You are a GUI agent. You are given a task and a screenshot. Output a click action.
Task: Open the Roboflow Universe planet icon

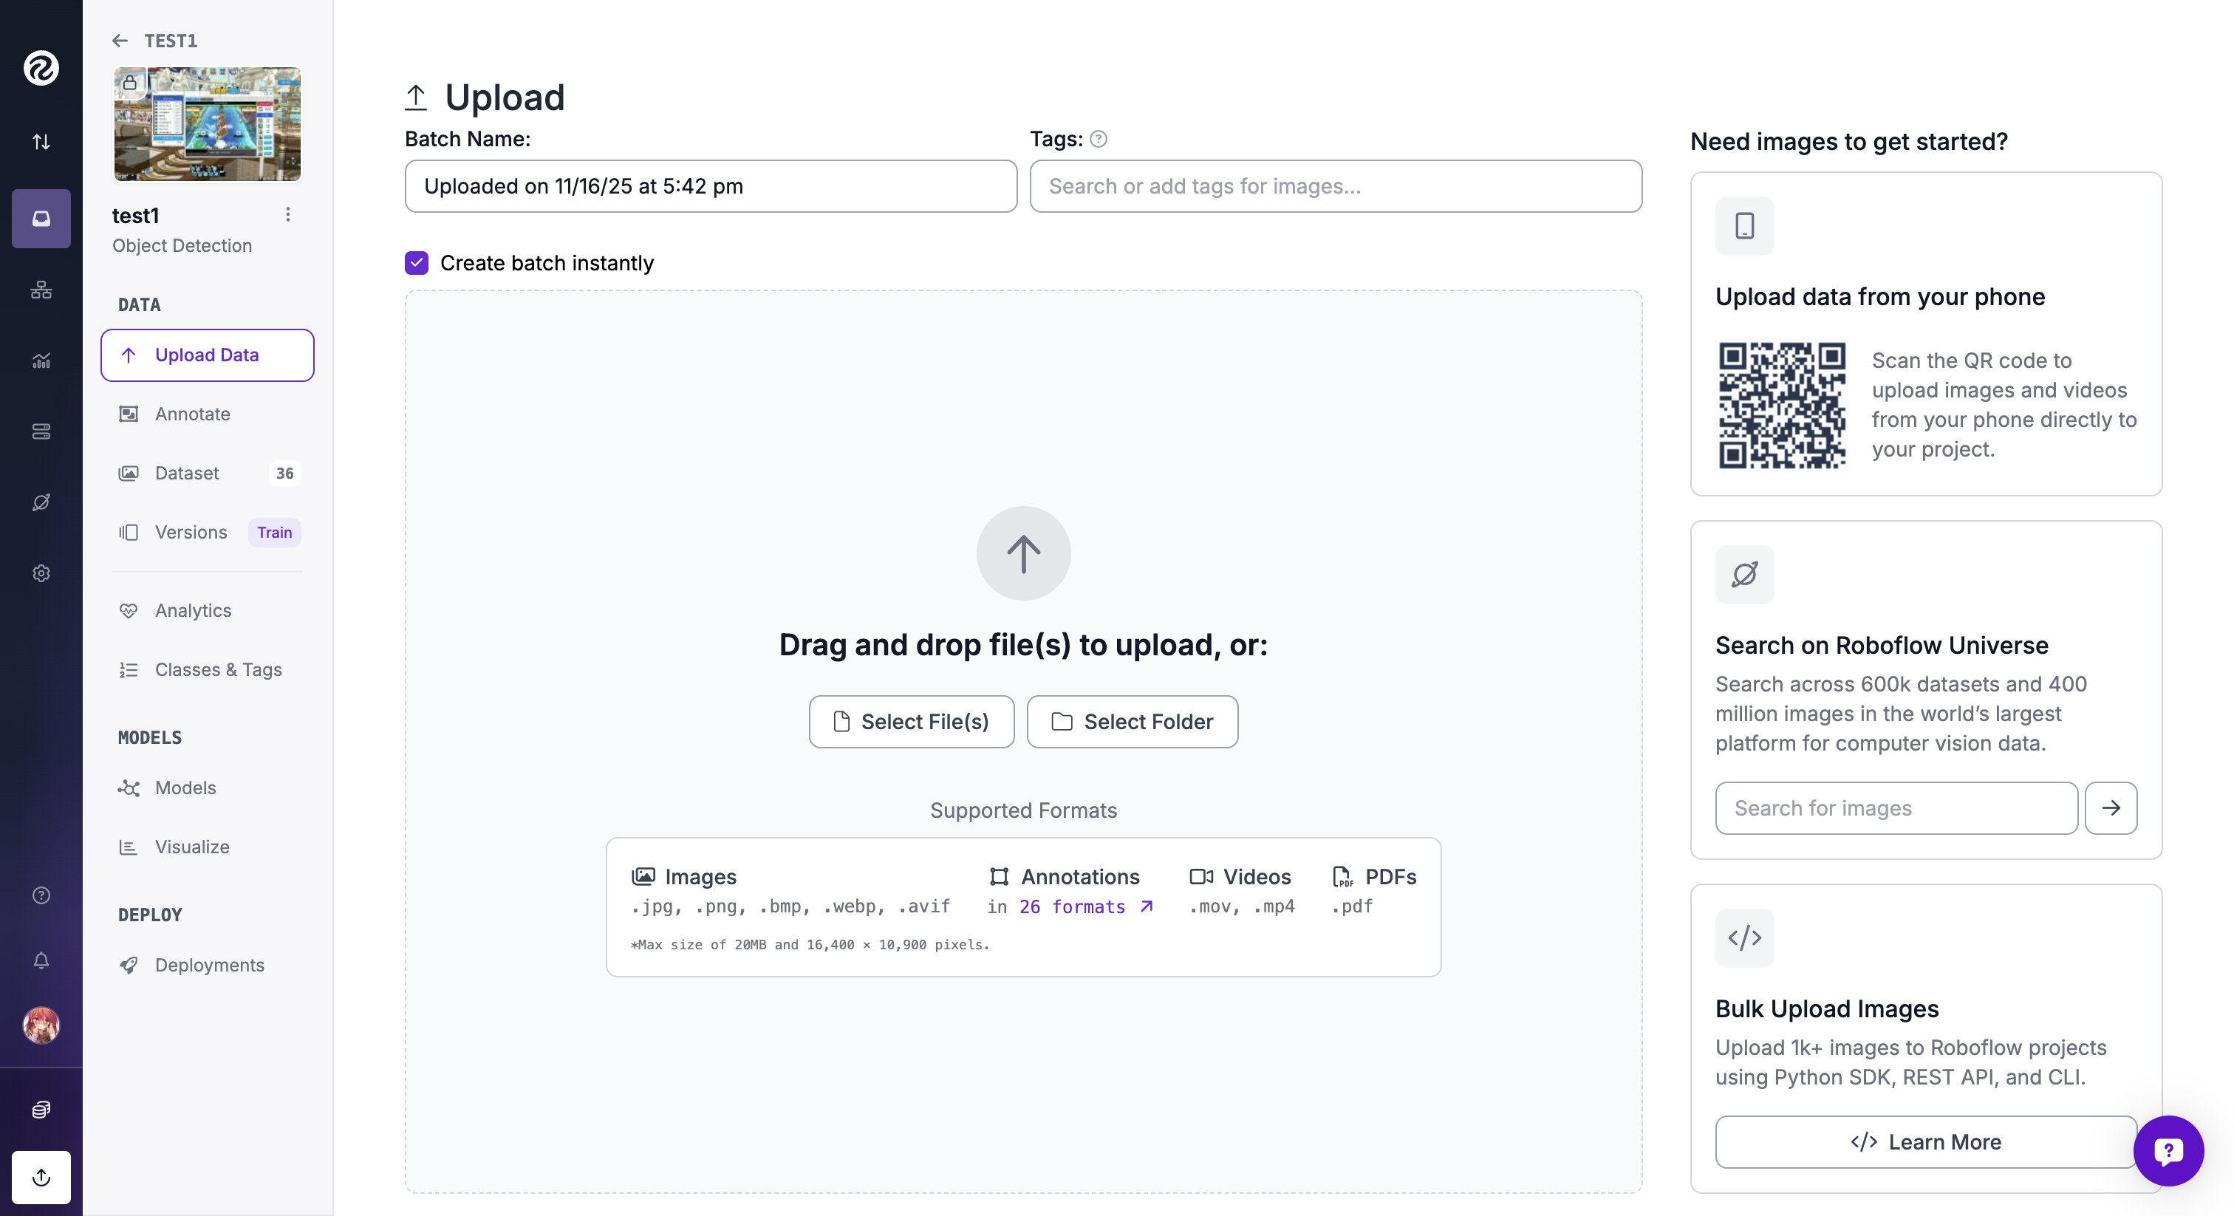click(x=41, y=502)
